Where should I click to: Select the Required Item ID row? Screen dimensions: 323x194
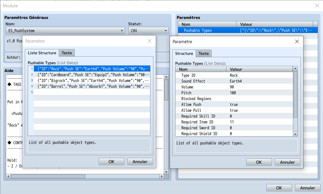tap(234, 122)
